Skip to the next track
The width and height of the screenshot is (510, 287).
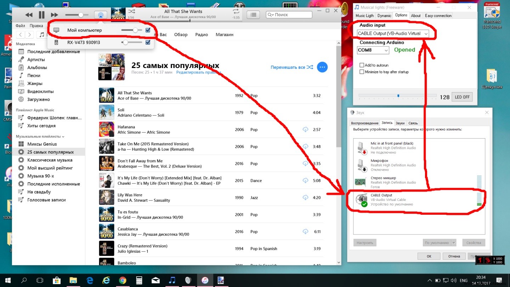click(x=54, y=15)
